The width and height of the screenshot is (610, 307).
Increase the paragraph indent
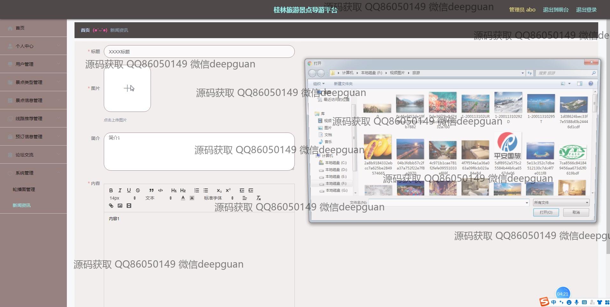coord(251,190)
